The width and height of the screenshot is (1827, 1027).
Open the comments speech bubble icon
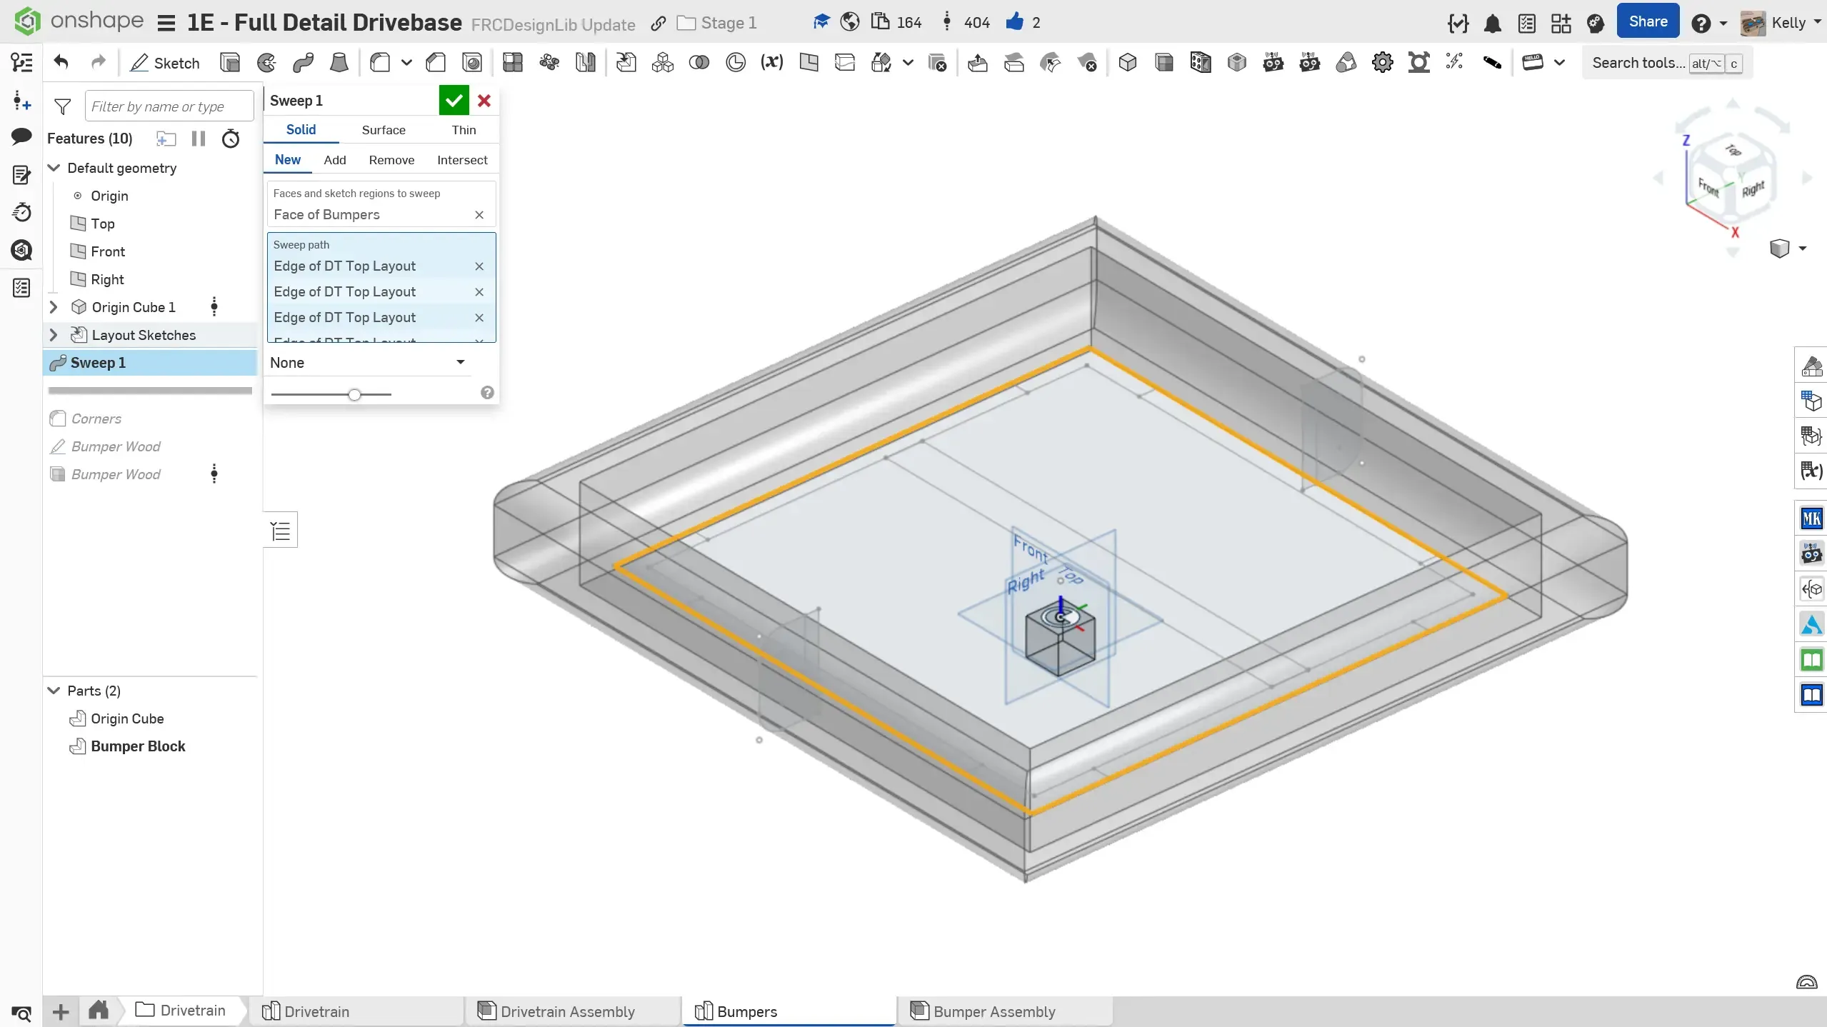21,136
